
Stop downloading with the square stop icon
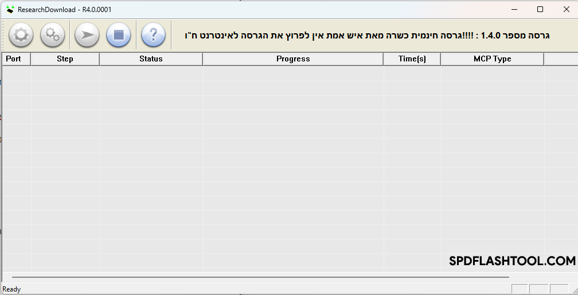pos(119,35)
